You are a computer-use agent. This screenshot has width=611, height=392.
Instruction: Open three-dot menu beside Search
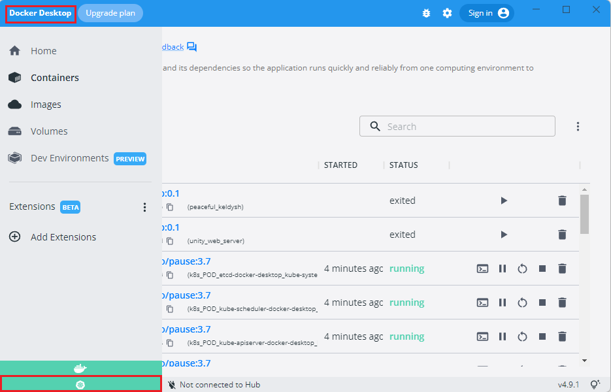578,126
